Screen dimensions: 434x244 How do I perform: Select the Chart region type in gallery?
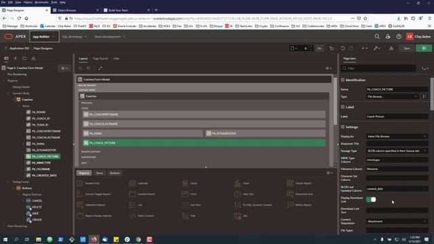tap(242, 183)
